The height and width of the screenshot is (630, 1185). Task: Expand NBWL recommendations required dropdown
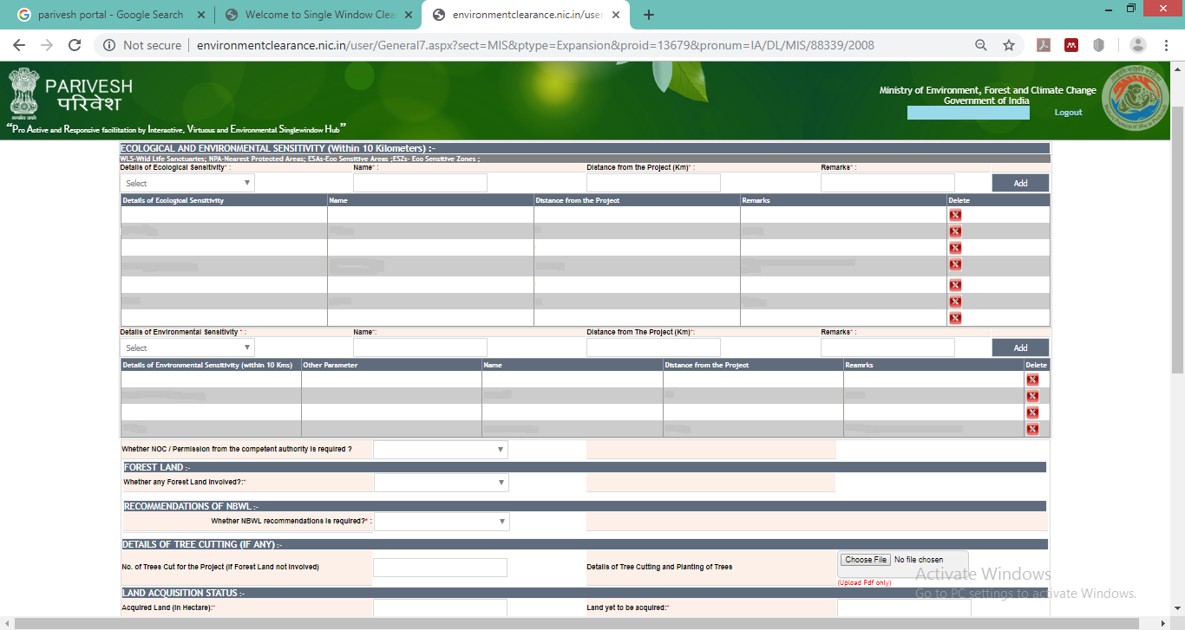click(x=442, y=522)
